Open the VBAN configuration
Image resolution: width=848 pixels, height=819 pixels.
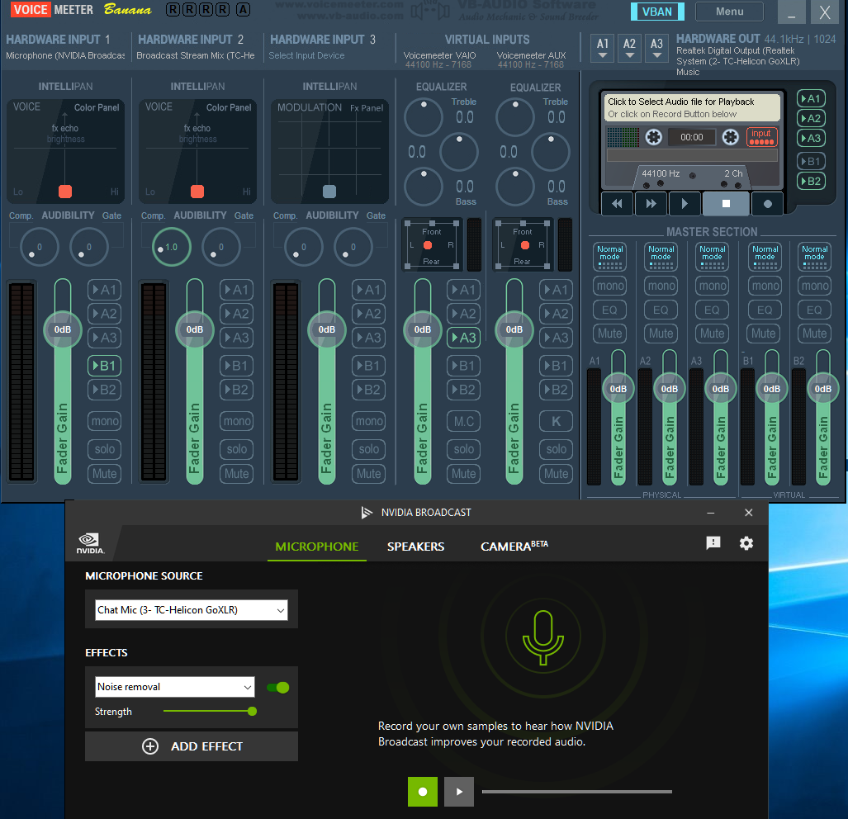pyautogui.click(x=657, y=12)
